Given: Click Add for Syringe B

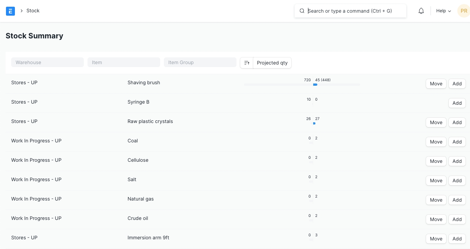Looking at the screenshot, I should (457, 103).
